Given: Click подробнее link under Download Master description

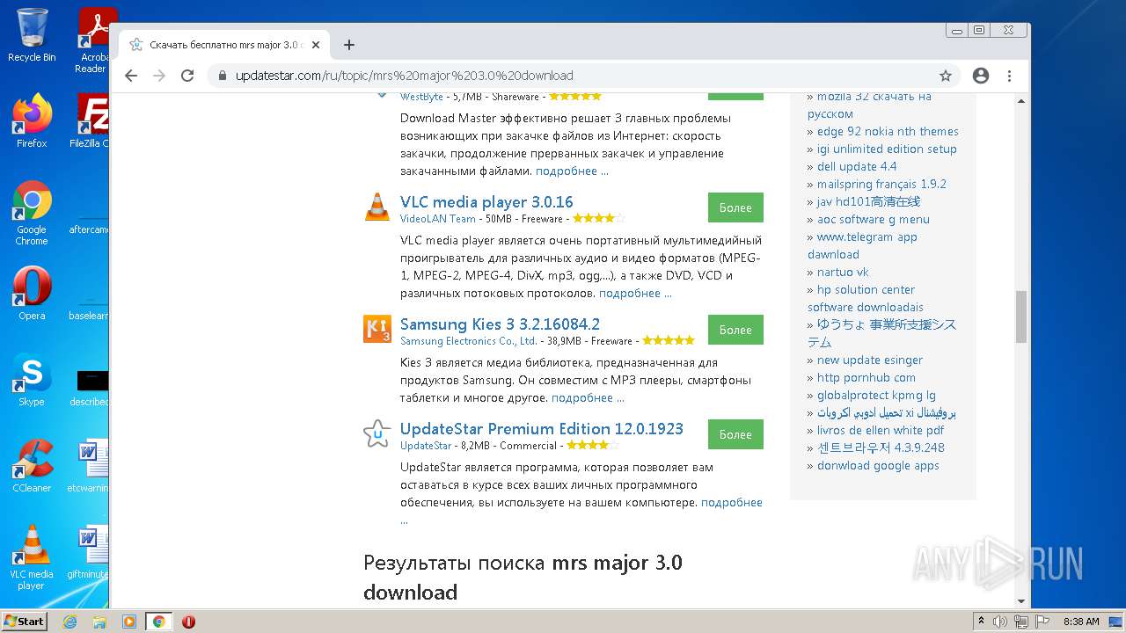Looking at the screenshot, I should tap(572, 171).
